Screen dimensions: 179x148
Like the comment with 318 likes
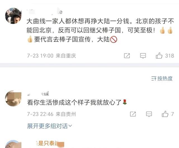click(159, 56)
